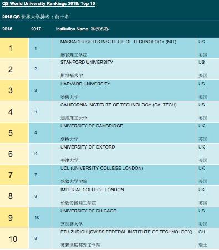Click the CH country code for ETH Zurich
Viewport: 219px width, 250px height.
tap(202, 232)
